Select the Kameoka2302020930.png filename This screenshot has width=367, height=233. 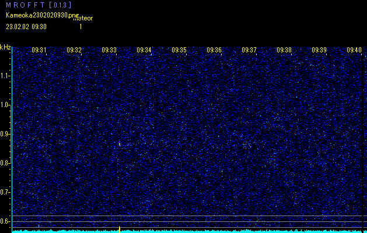coord(43,15)
